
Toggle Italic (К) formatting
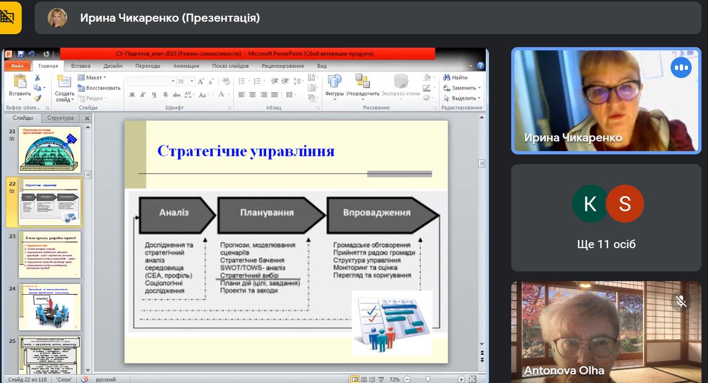[143, 95]
